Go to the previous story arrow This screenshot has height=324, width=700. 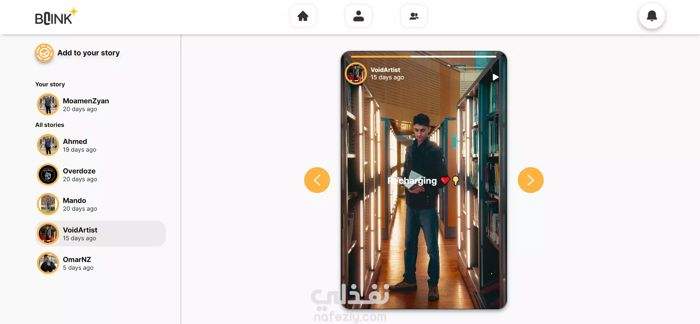(x=317, y=180)
